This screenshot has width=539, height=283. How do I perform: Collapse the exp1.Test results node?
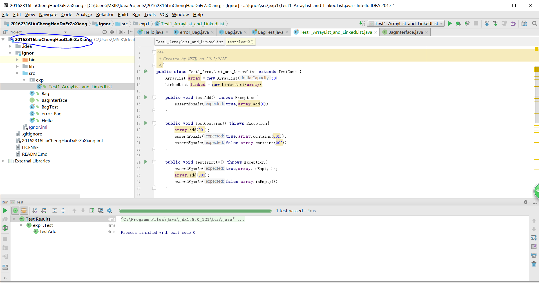pyautogui.click(x=21, y=225)
